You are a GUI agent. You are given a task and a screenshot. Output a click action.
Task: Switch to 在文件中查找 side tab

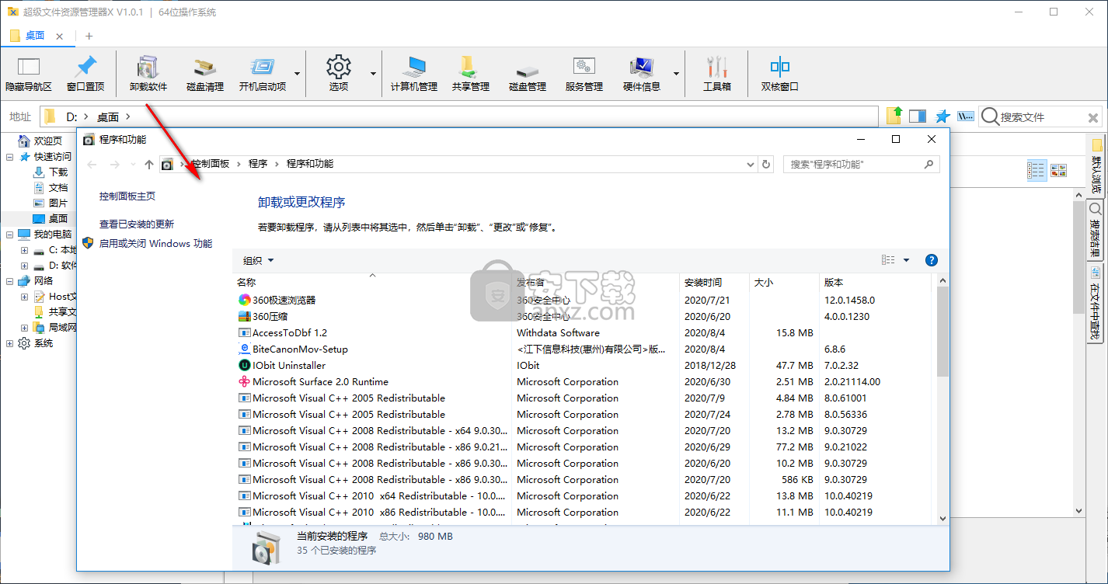pos(1096,303)
